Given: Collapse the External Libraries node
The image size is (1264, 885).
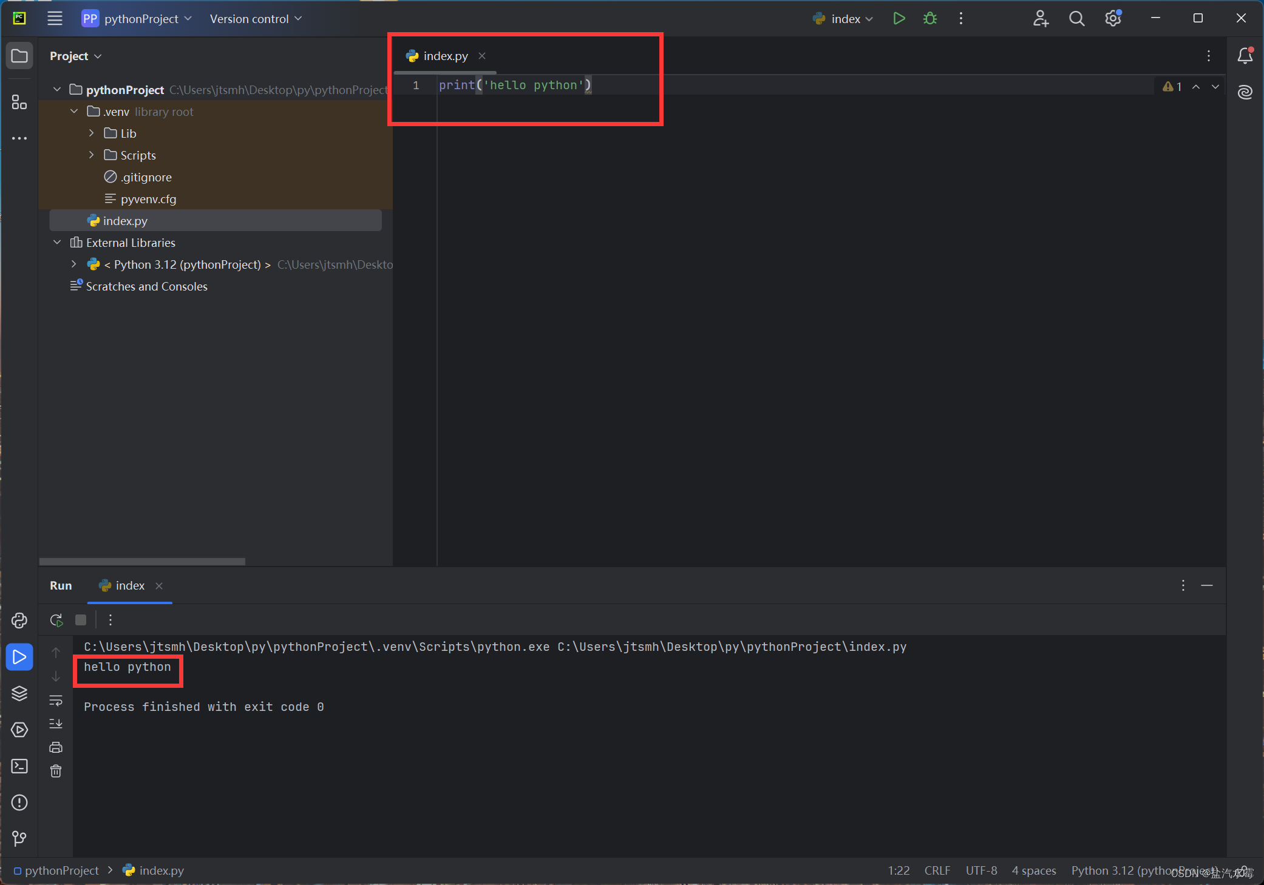Looking at the screenshot, I should tap(56, 242).
